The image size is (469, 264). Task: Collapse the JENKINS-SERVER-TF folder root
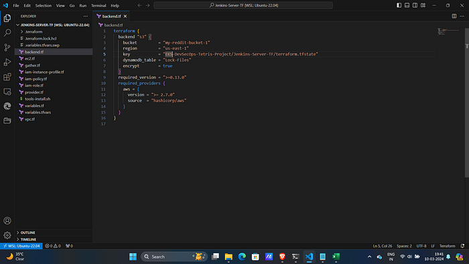tap(54, 25)
